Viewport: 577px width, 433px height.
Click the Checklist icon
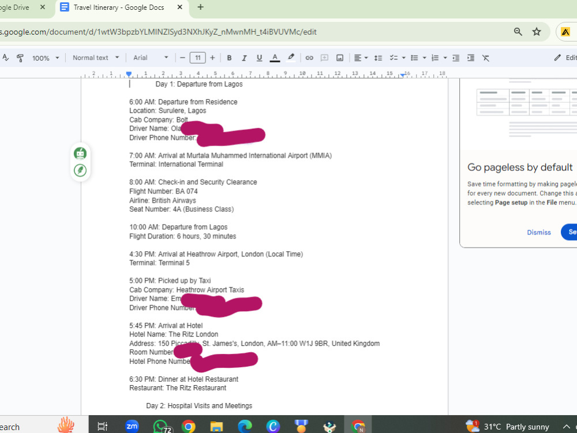pos(394,58)
